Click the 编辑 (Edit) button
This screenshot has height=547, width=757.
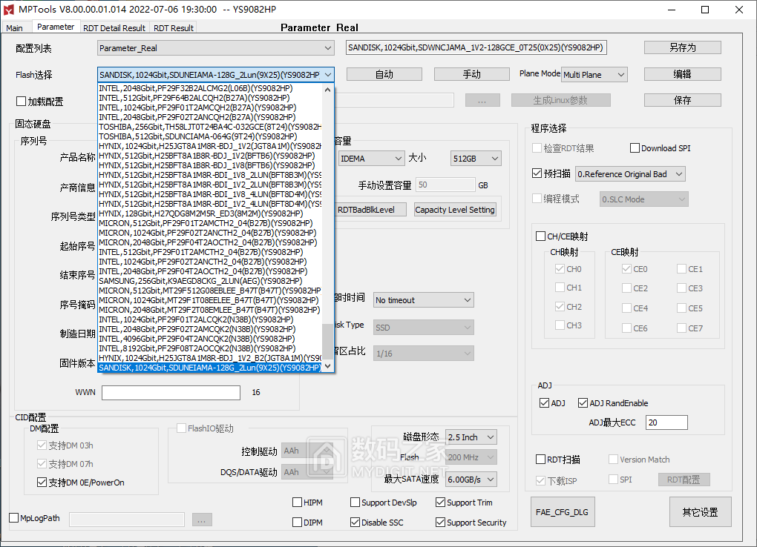(683, 74)
